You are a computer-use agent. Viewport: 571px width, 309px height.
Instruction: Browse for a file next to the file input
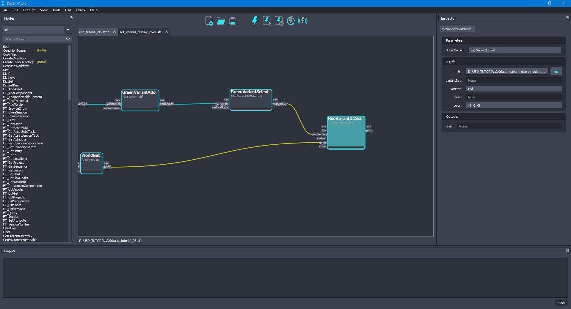556,71
